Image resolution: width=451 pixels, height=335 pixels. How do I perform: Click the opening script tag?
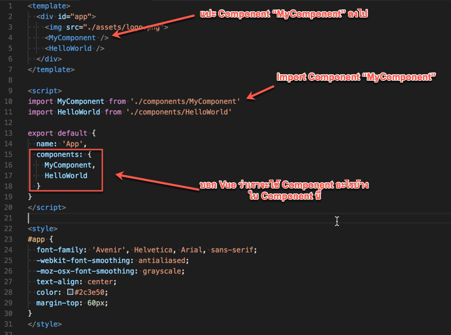click(44, 91)
